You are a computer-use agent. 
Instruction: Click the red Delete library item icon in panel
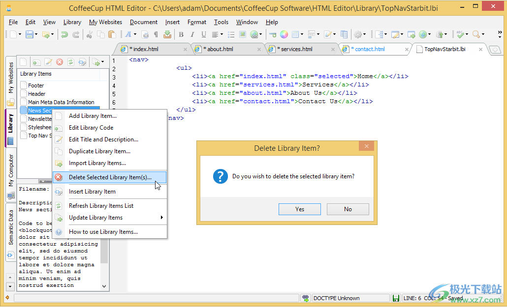pos(60,62)
